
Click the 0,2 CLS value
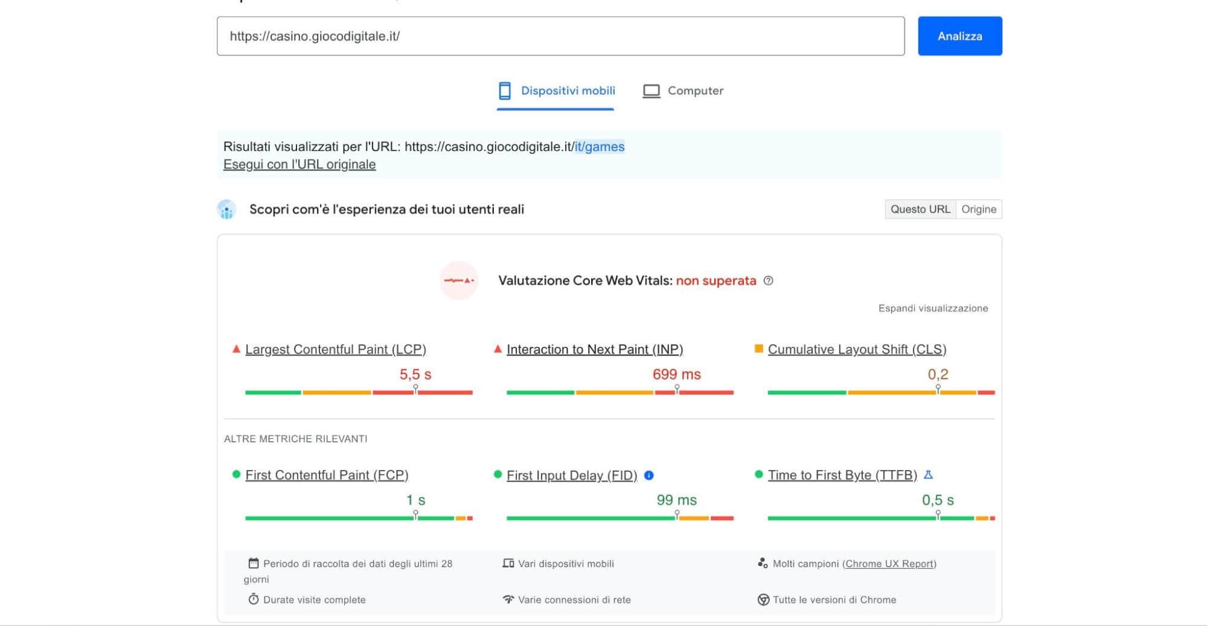click(938, 375)
